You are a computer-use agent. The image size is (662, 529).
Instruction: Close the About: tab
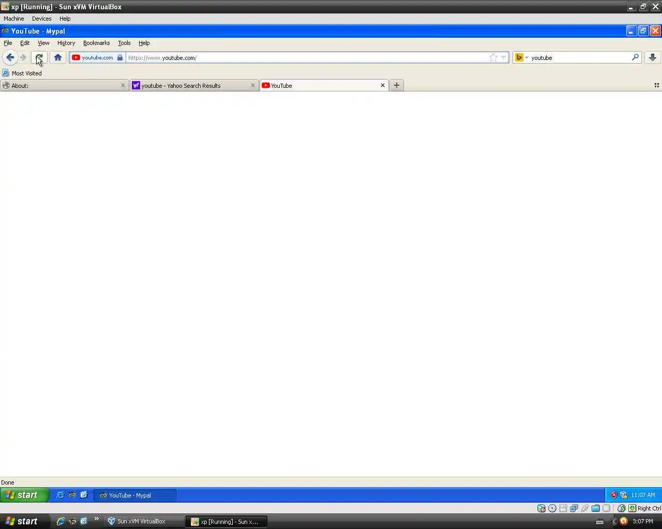[123, 85]
